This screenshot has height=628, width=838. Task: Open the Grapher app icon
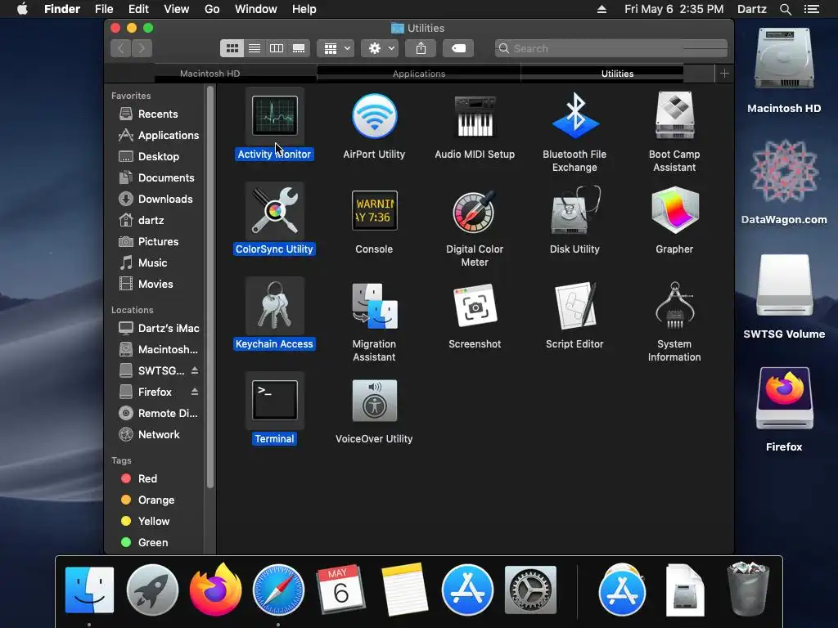674,210
